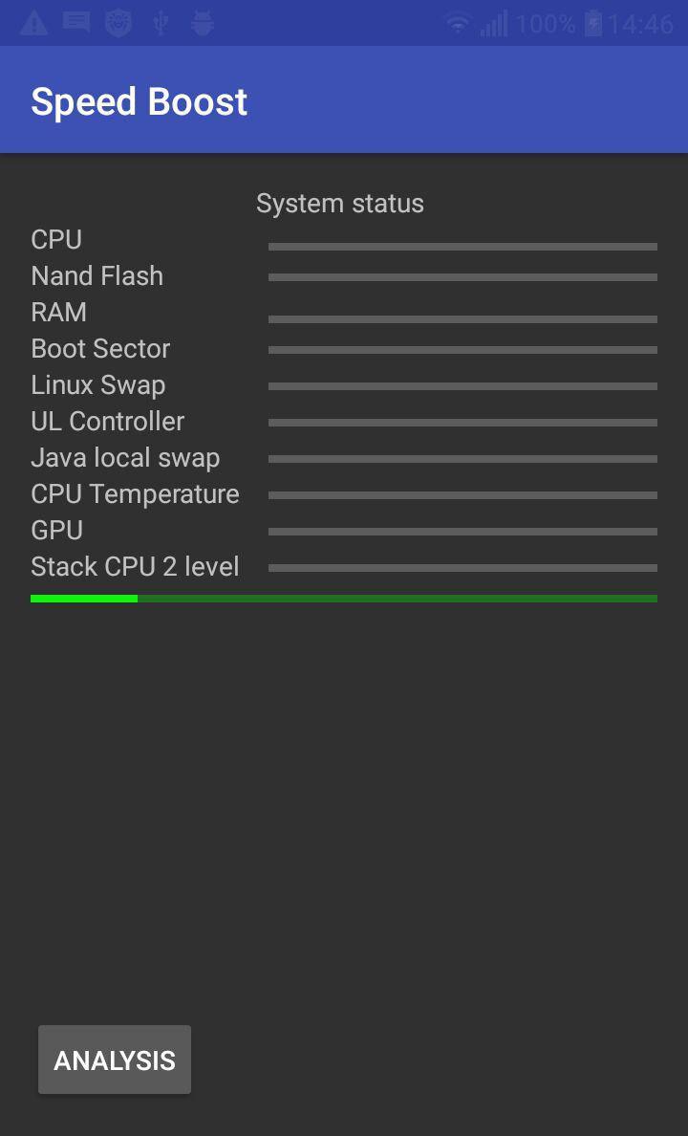Click the Java local swap label
The image size is (688, 1136).
pyautogui.click(x=125, y=458)
